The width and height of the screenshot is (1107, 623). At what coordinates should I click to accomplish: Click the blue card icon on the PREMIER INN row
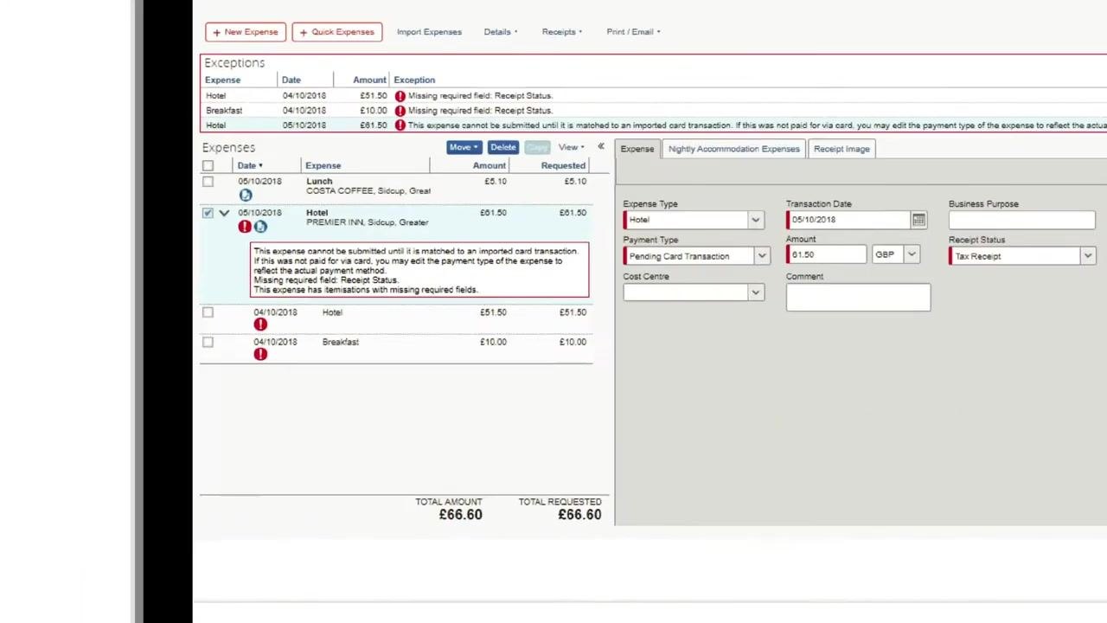pos(260,227)
